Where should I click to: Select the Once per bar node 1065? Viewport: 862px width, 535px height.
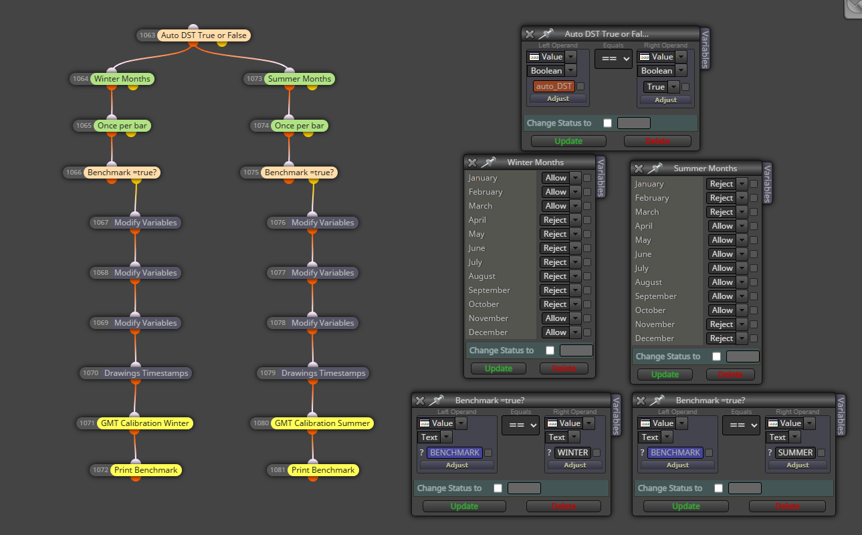click(x=121, y=126)
